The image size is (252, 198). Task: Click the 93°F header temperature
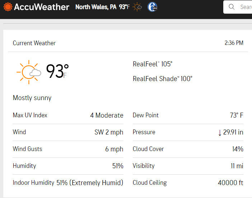point(124,7)
